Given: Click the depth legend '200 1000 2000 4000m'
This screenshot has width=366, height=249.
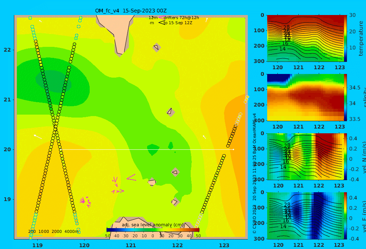Looking at the screenshot, I should (53, 231).
